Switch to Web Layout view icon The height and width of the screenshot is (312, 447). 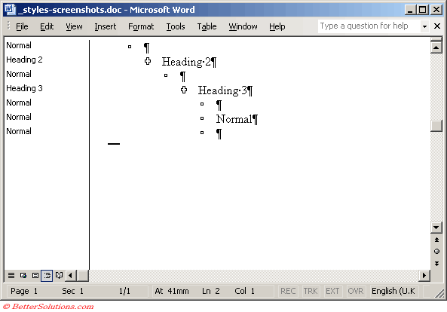[23, 276]
